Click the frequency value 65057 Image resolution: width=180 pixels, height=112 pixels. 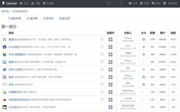pyautogui.click(x=173, y=39)
